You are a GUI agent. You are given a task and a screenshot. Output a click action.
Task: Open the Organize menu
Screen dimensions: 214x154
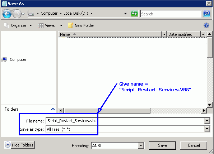pos(18,25)
